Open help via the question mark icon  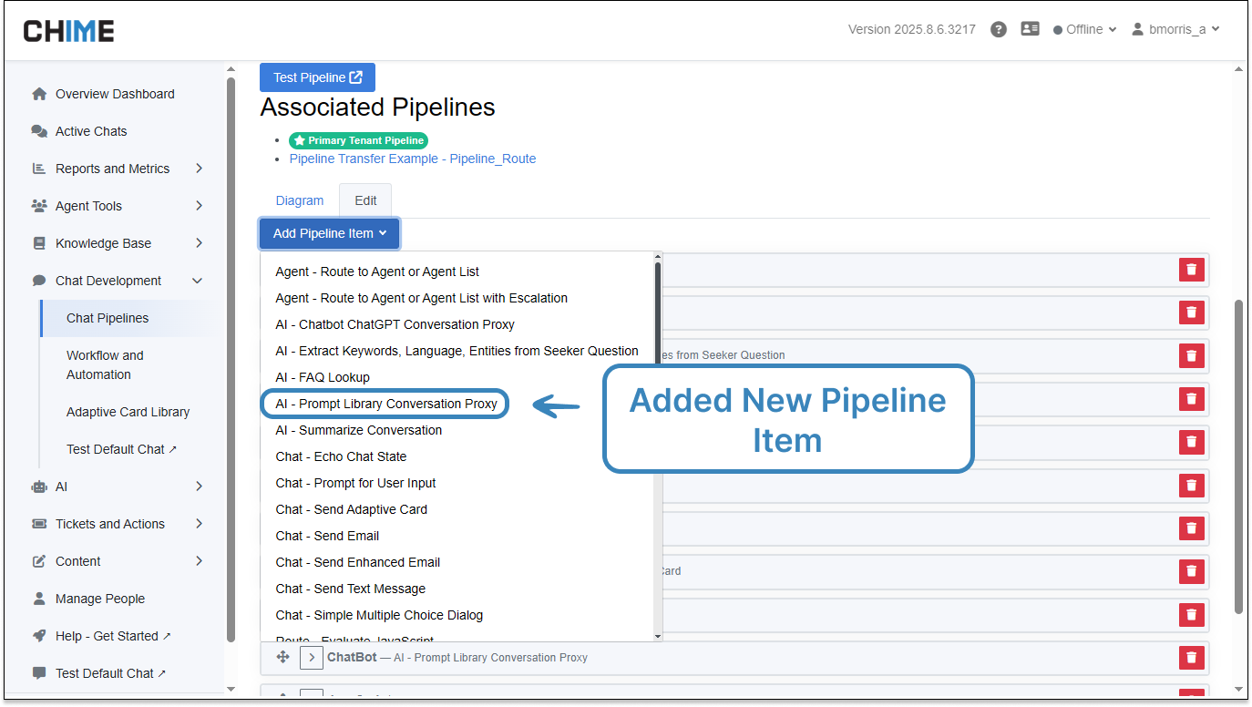click(999, 29)
